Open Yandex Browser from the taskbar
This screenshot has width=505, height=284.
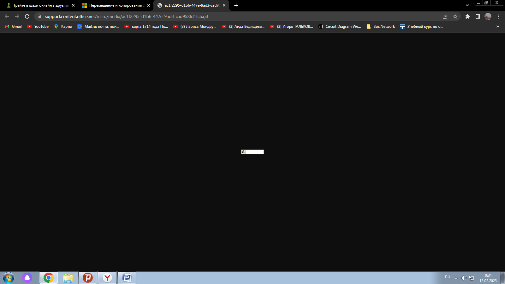point(107,278)
